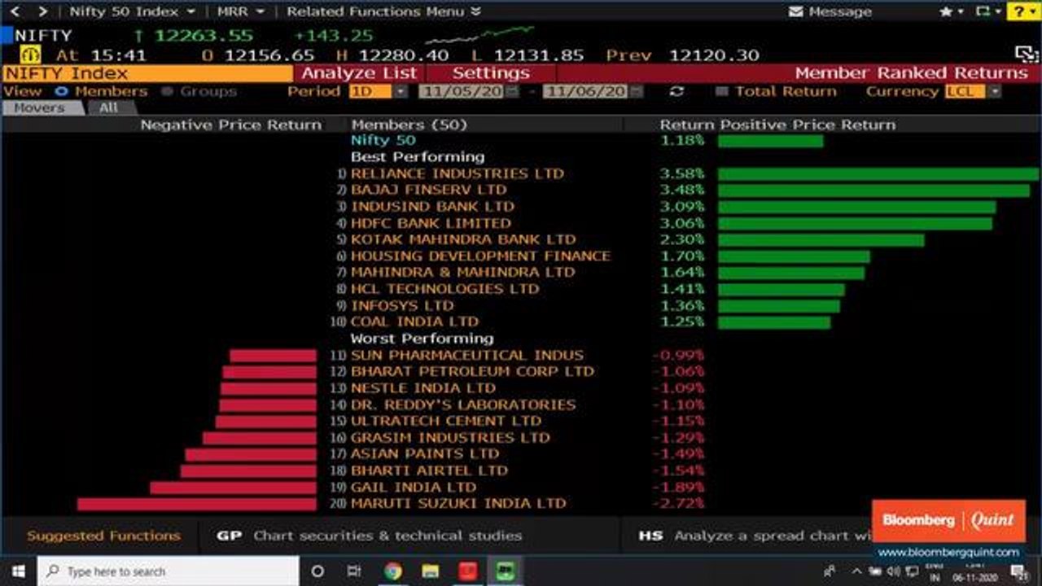Select HDFC BANK LIMITED row
Screen dimensions: 1042x586
431,223
